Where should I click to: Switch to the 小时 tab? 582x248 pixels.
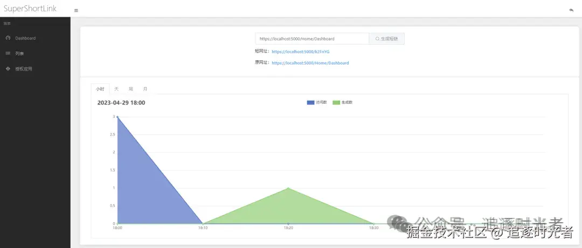click(100, 89)
